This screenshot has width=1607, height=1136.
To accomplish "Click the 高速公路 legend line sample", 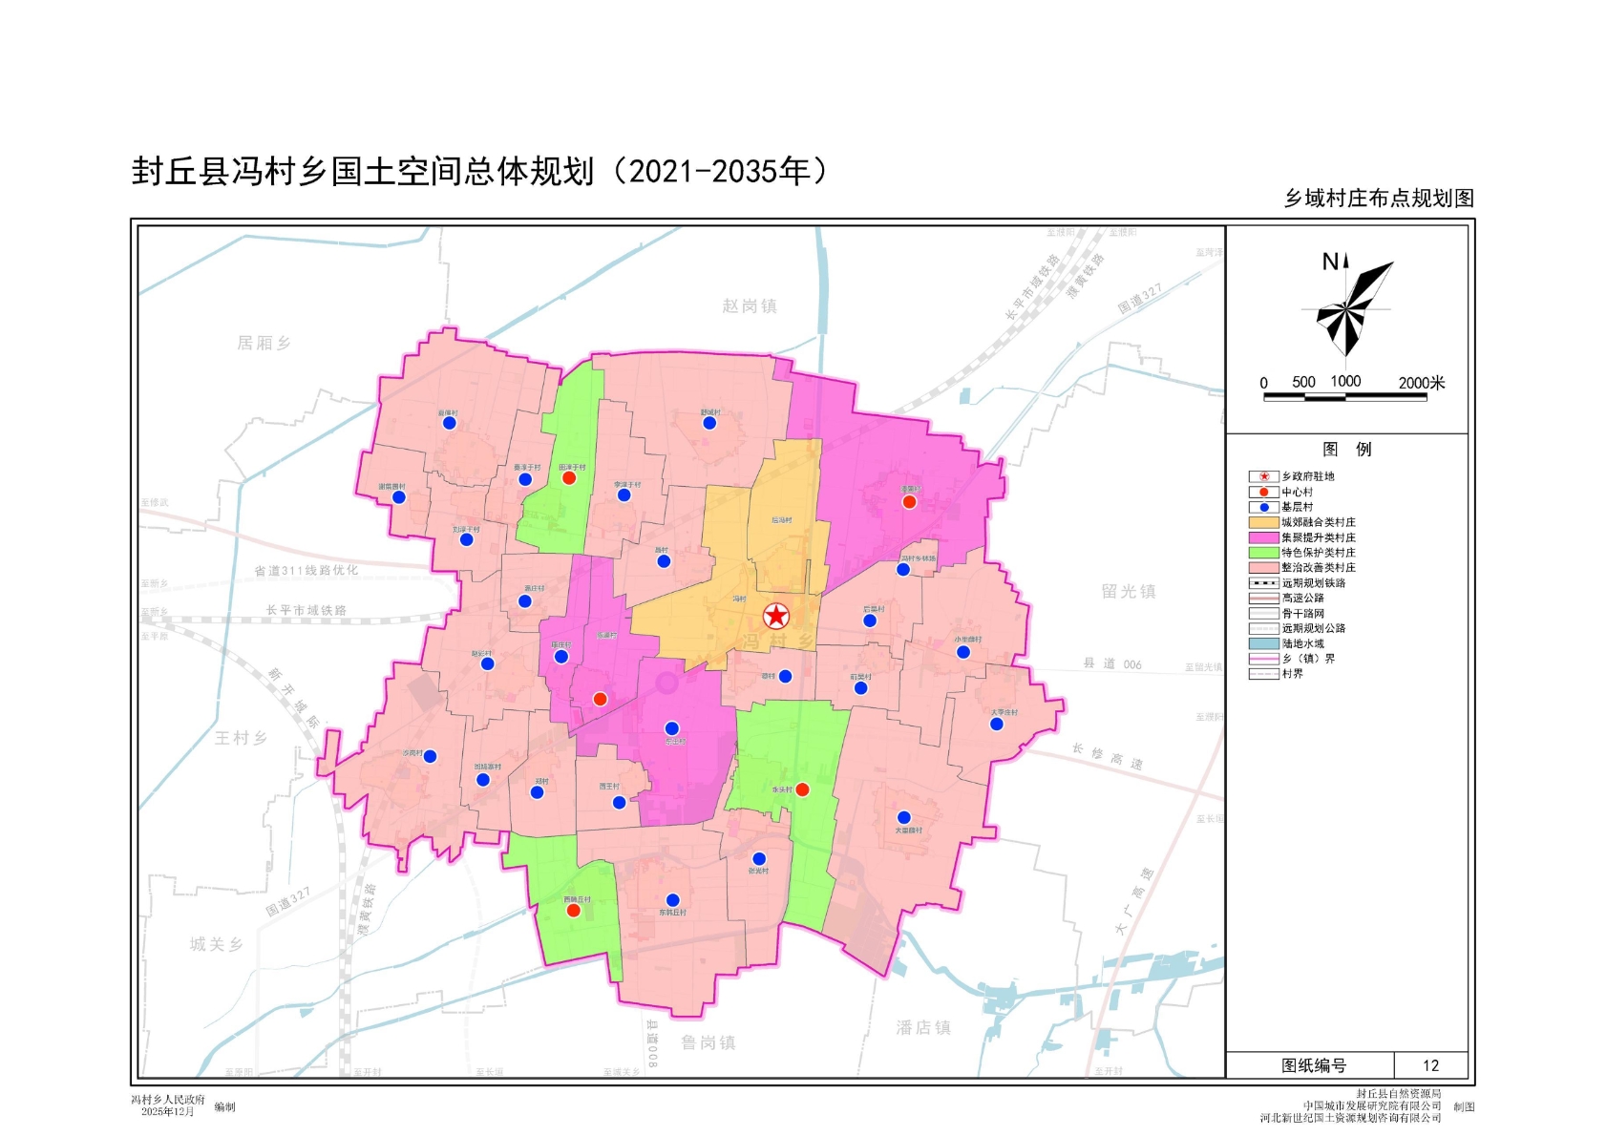I will click(1263, 599).
